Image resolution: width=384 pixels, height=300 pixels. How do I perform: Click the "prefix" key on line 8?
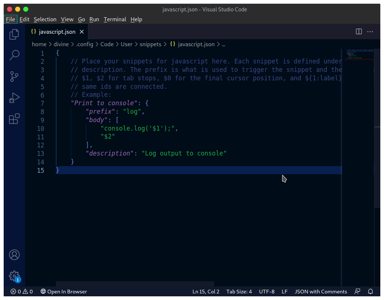point(100,111)
